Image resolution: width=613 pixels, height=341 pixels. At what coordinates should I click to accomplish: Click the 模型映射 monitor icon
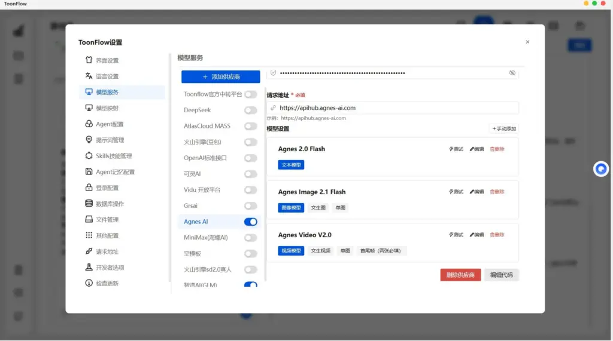[x=89, y=108]
